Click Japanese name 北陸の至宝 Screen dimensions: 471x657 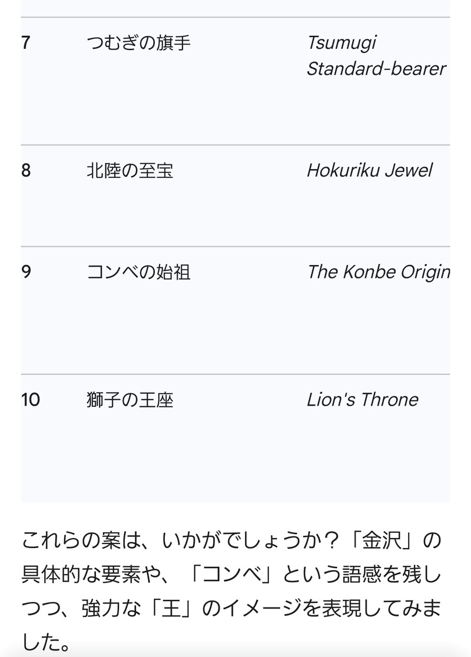(130, 171)
